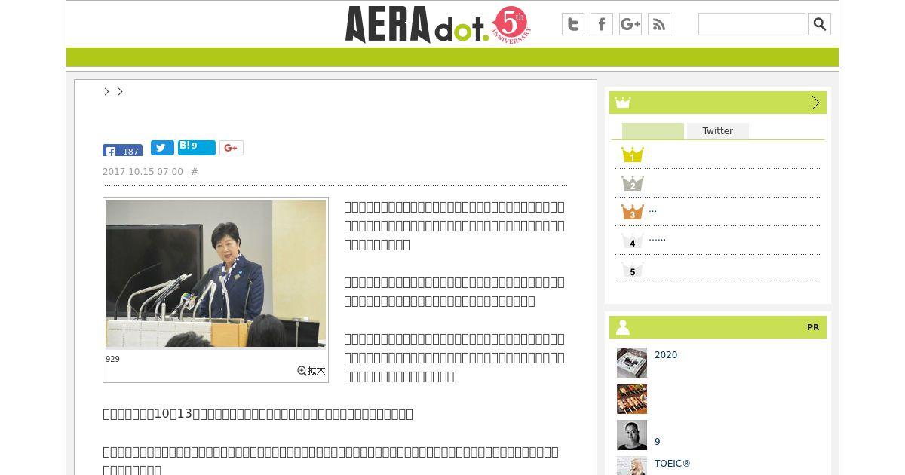Image resolution: width=905 pixels, height=475 pixels.
Task: Open the Twitter icon in the header
Action: coord(573,24)
